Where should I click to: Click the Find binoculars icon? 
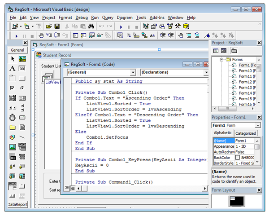[91, 26]
